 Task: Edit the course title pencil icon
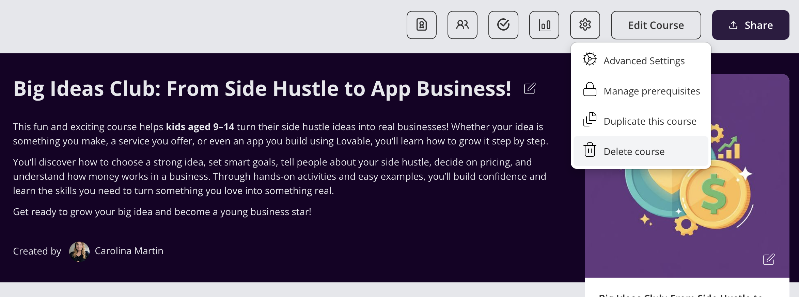tap(530, 89)
